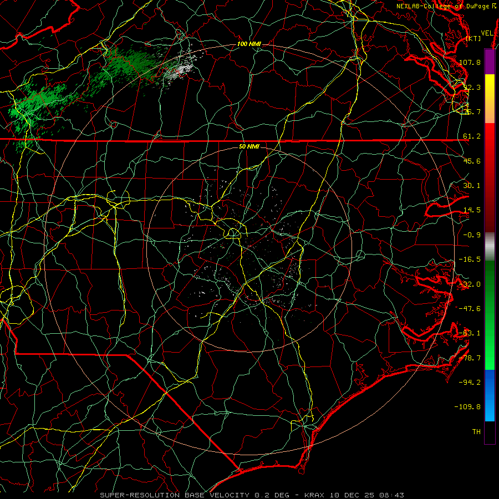Screen dimensions: 499x499
Task: Click the 14.5 scale value
Action: 472,210
